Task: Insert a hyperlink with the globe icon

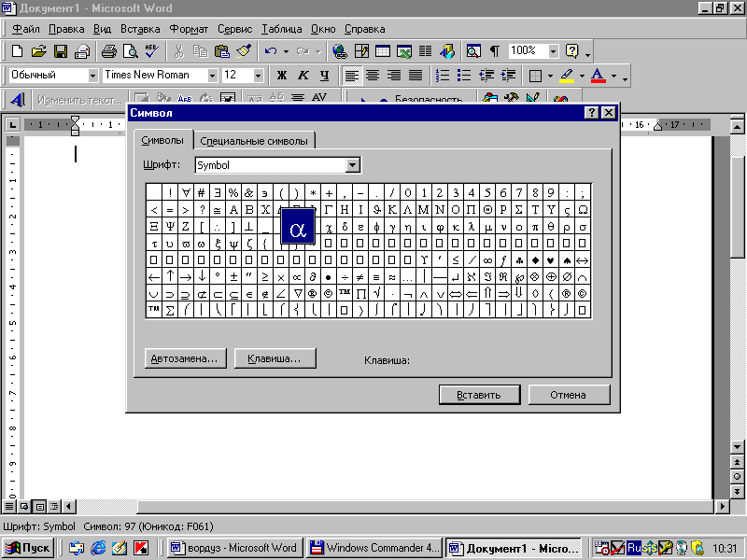Action: coord(340,51)
